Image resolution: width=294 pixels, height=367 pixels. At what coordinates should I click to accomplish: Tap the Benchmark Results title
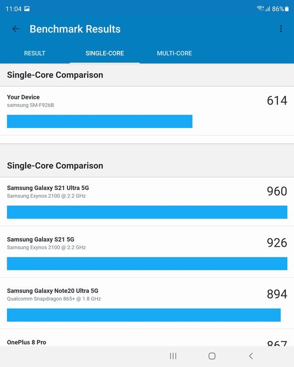point(75,29)
